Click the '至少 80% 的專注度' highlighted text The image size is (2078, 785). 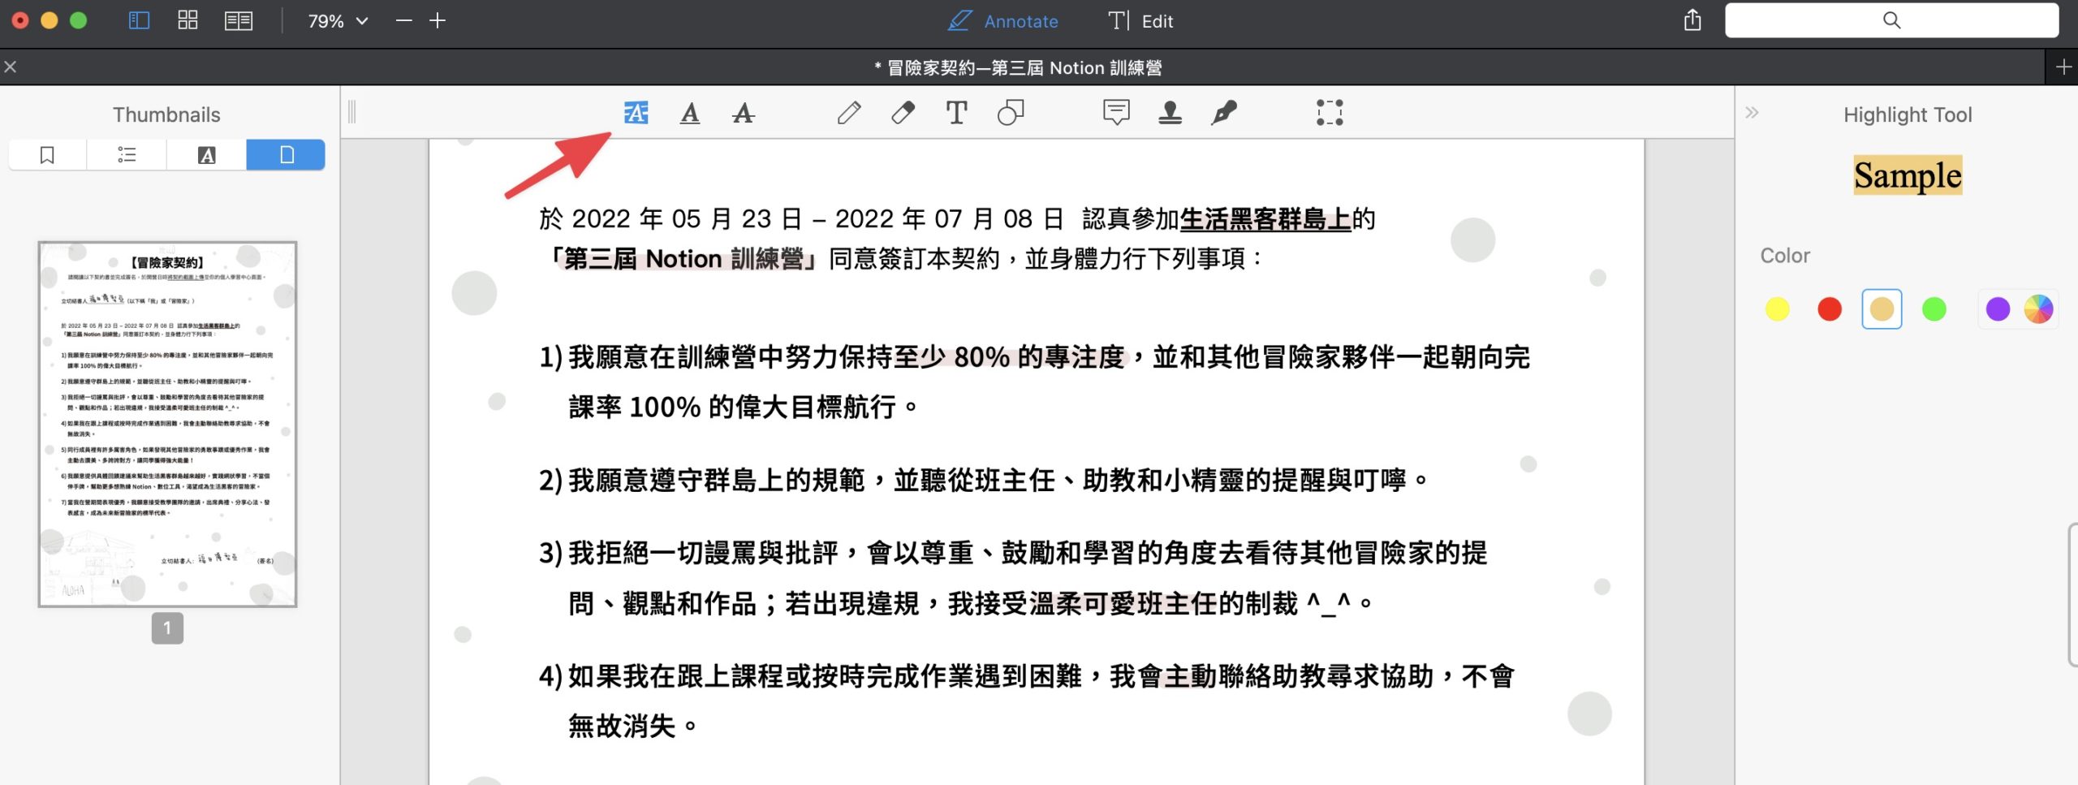tap(1009, 357)
